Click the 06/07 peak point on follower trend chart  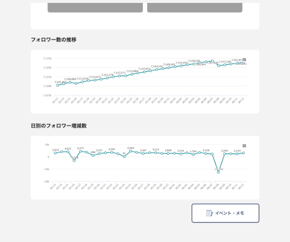click(212, 61)
